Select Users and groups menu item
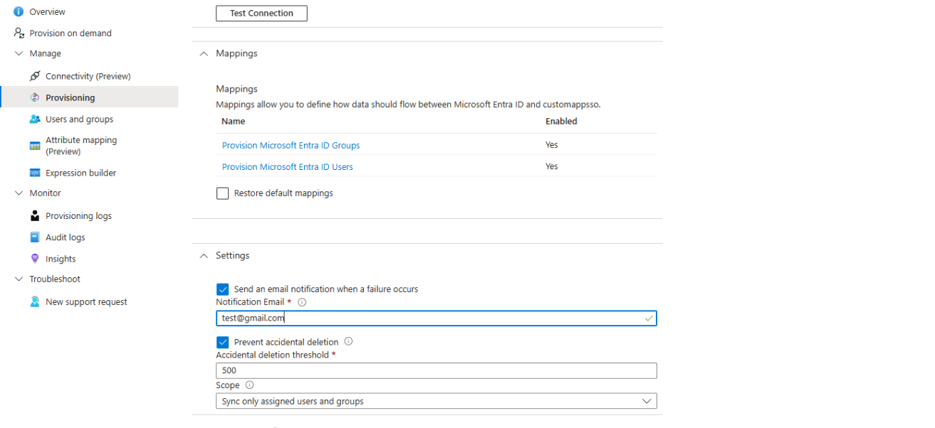This screenshot has height=428, width=935. [x=79, y=119]
